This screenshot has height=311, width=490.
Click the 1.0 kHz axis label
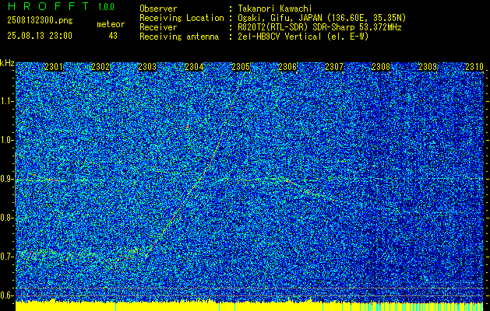[7, 140]
